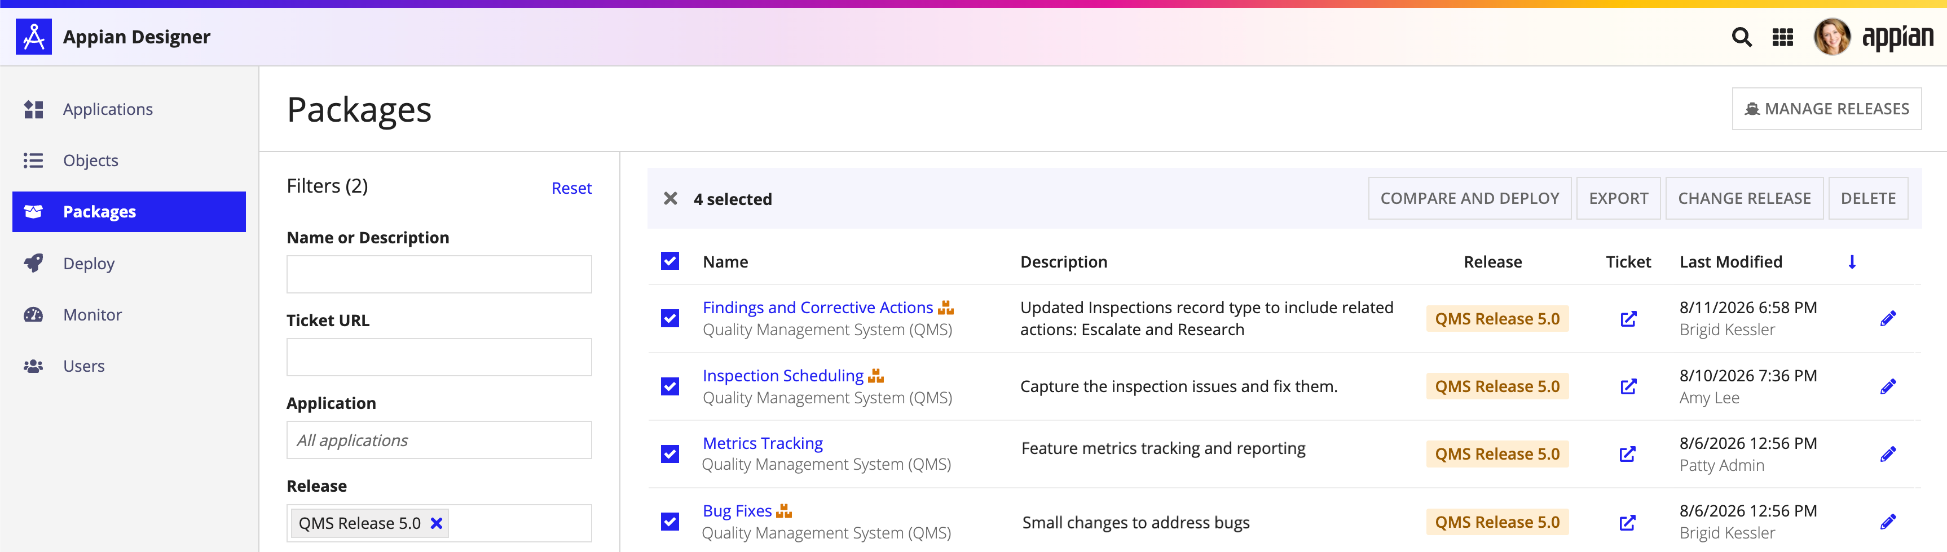The height and width of the screenshot is (552, 1947).
Task: Open ticket link for Inspection Scheduling
Action: tap(1628, 386)
